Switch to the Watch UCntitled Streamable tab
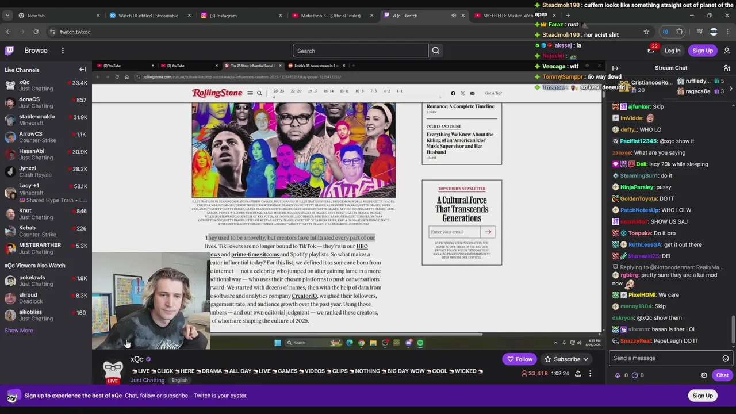The height and width of the screenshot is (414, 736). pos(149,16)
